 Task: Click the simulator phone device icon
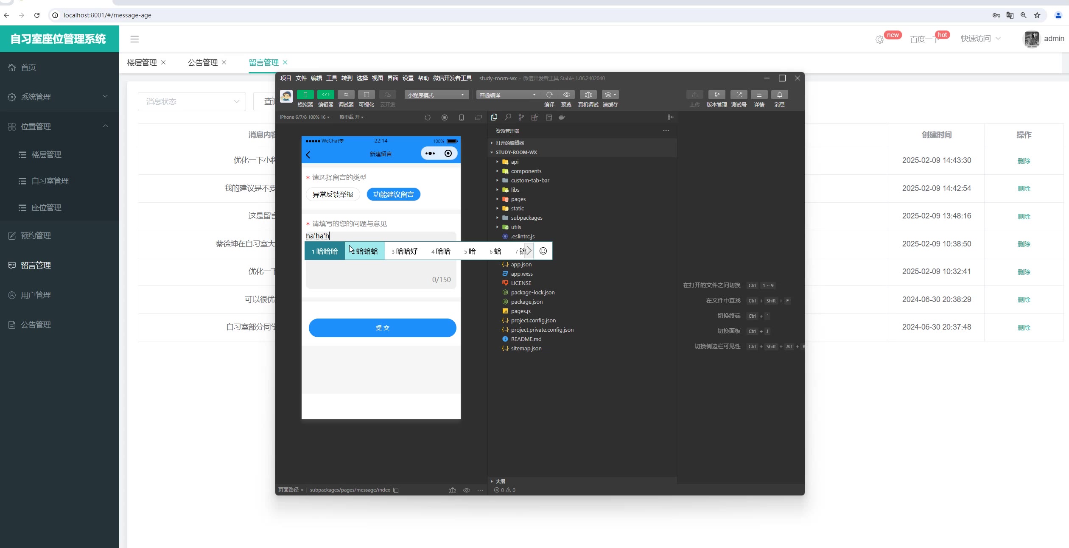(462, 117)
